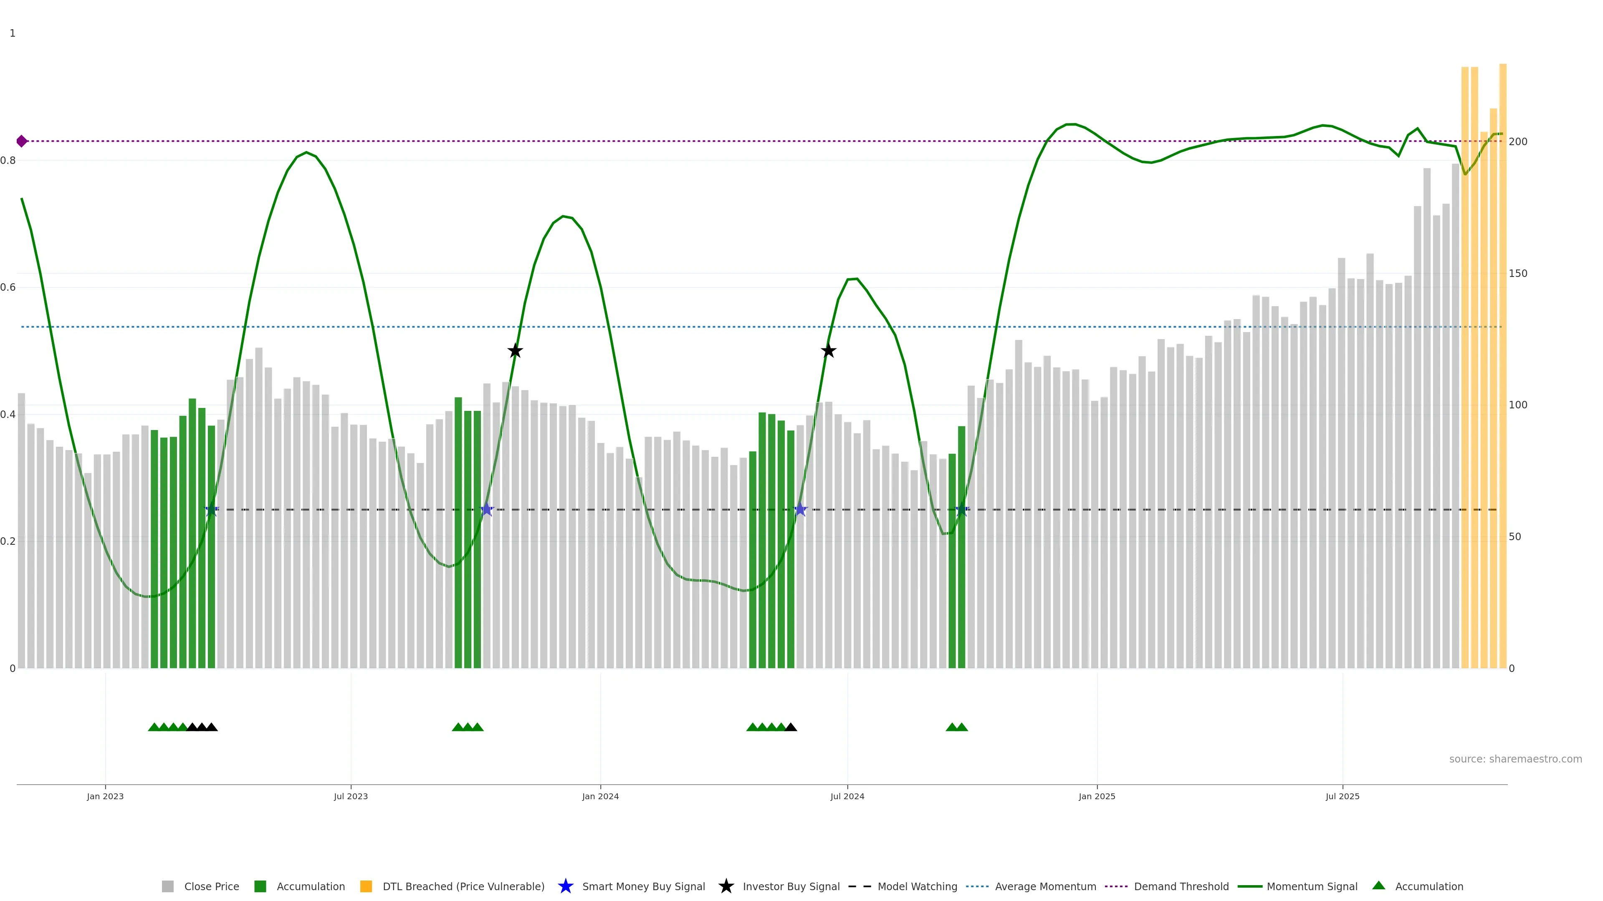This screenshot has width=1603, height=901.
Task: Click the black star marker before Jan 2024
Action: pyautogui.click(x=515, y=351)
